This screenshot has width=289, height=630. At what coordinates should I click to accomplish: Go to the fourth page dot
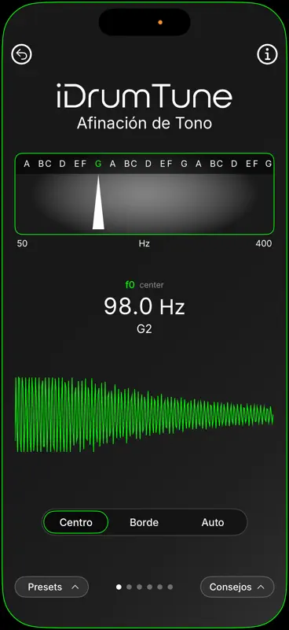tap(149, 587)
